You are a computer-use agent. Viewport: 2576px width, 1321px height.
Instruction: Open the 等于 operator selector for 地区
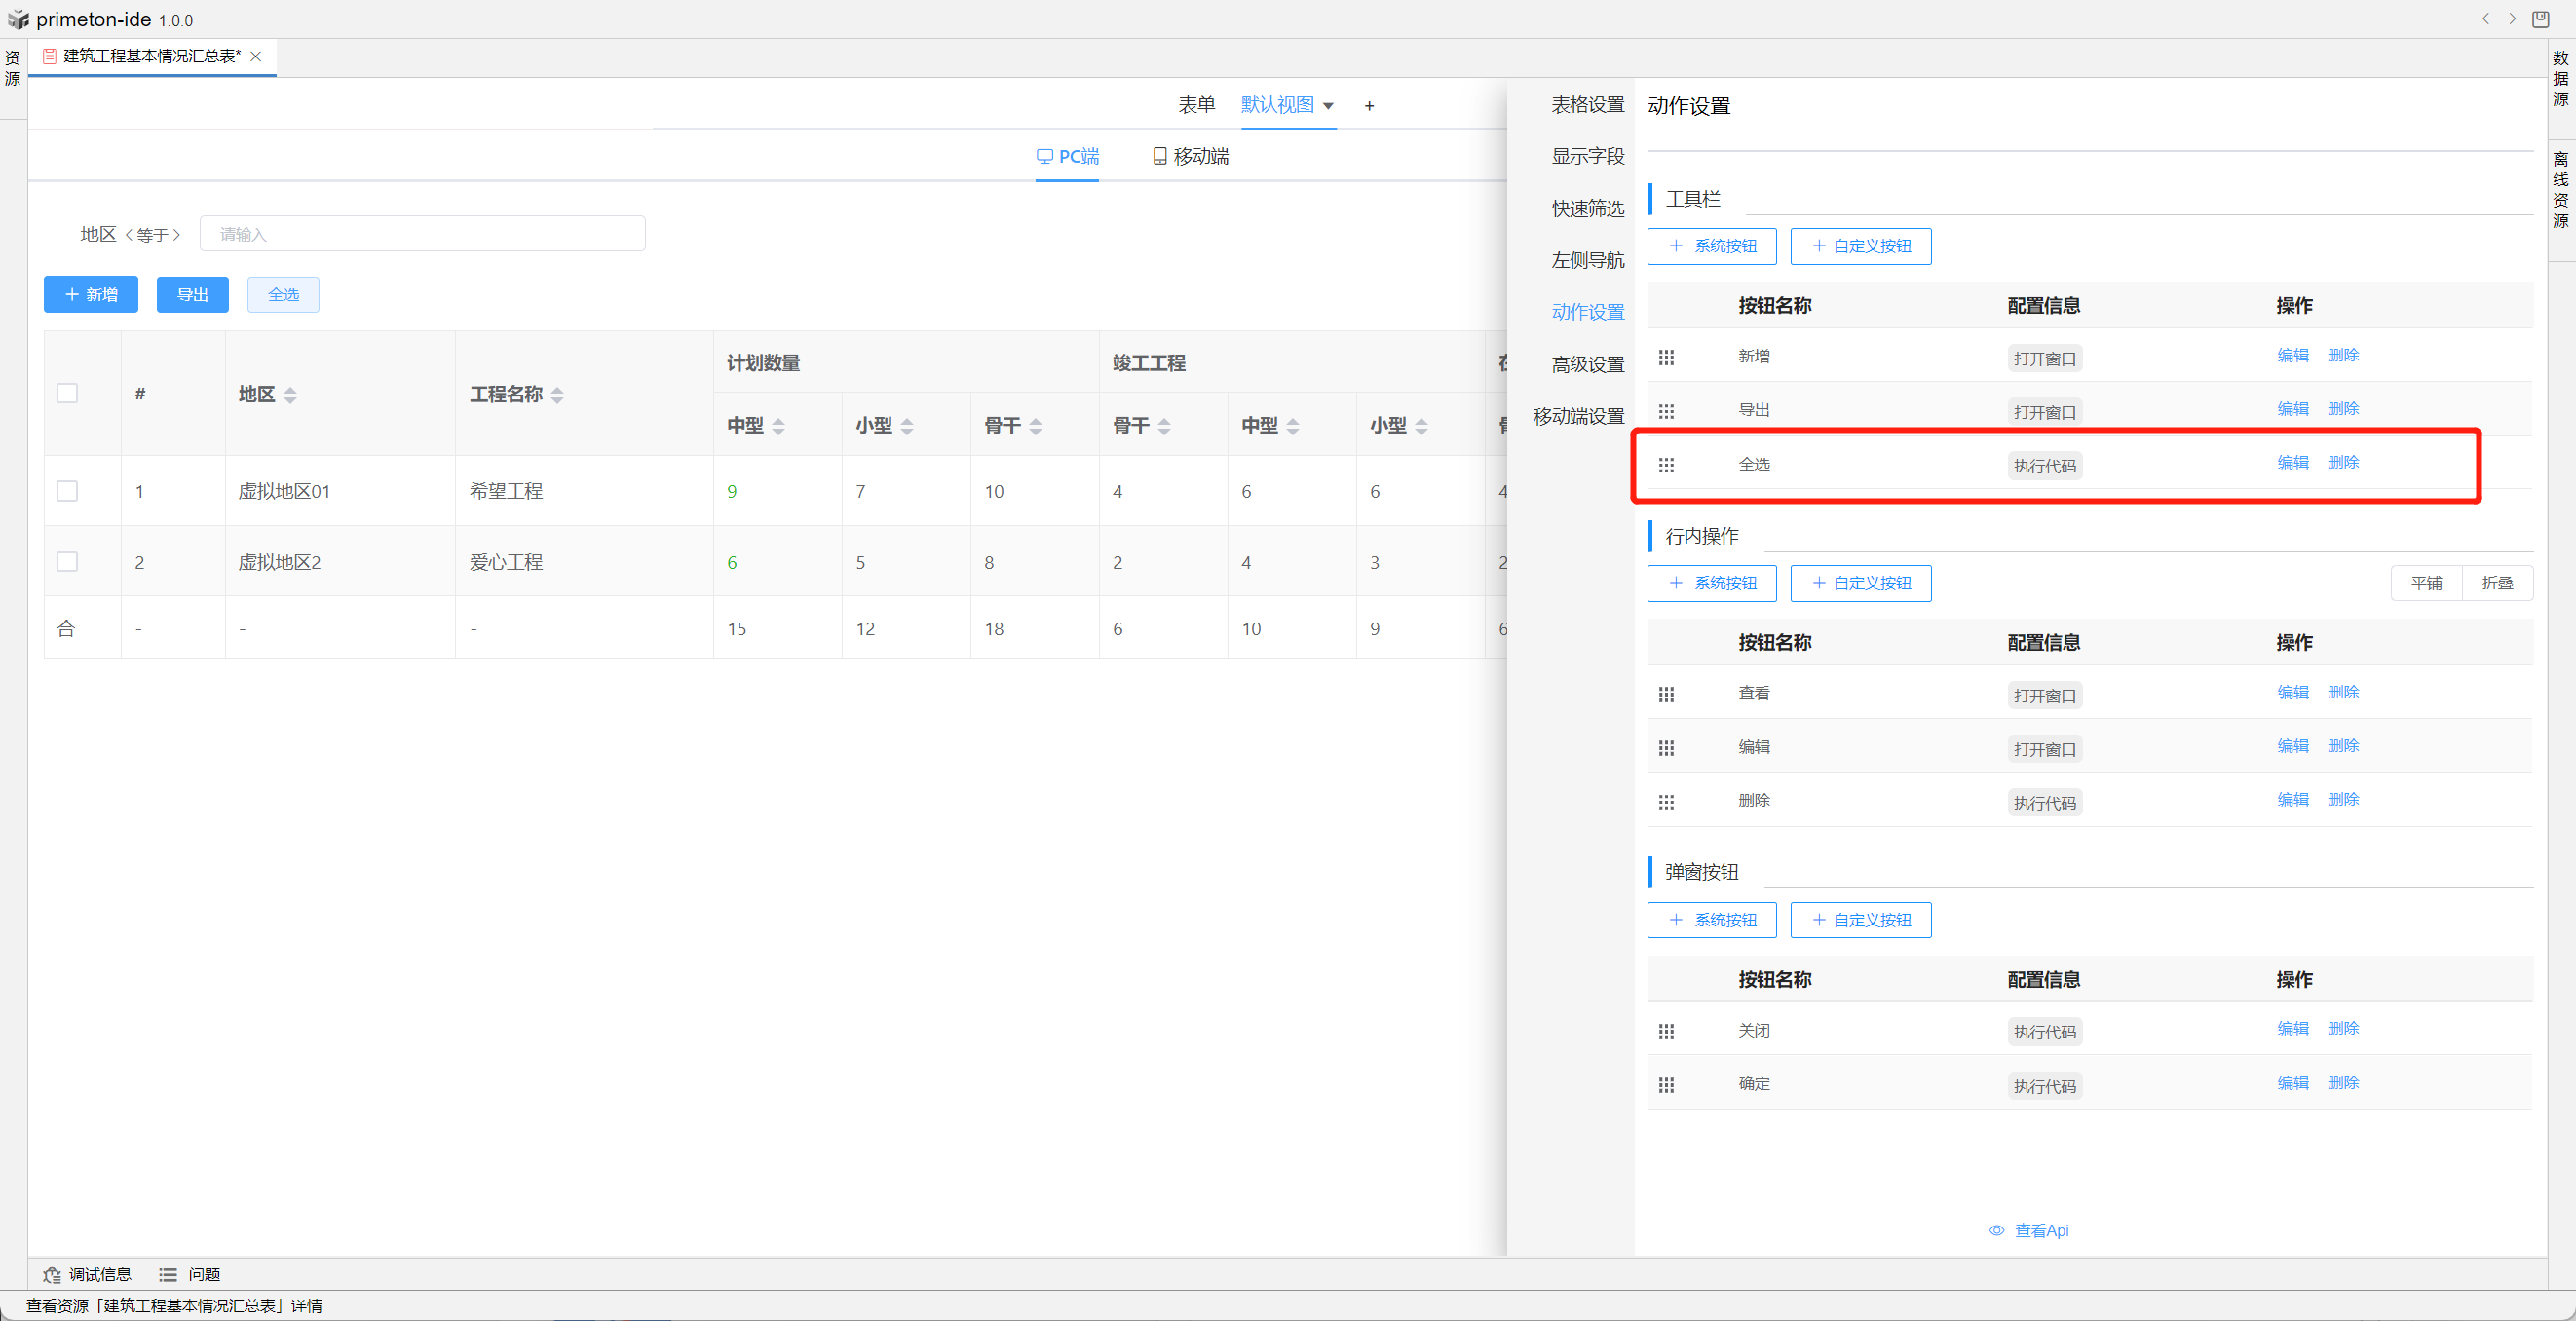tap(152, 235)
